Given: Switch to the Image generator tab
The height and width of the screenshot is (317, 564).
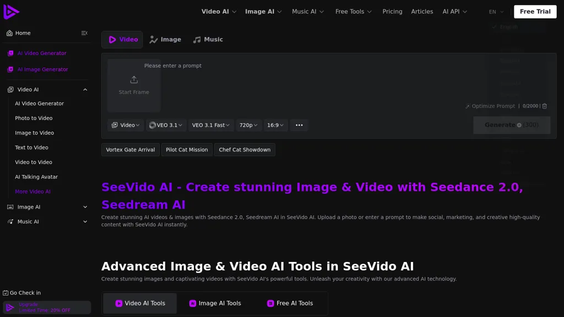Looking at the screenshot, I should pos(165,40).
